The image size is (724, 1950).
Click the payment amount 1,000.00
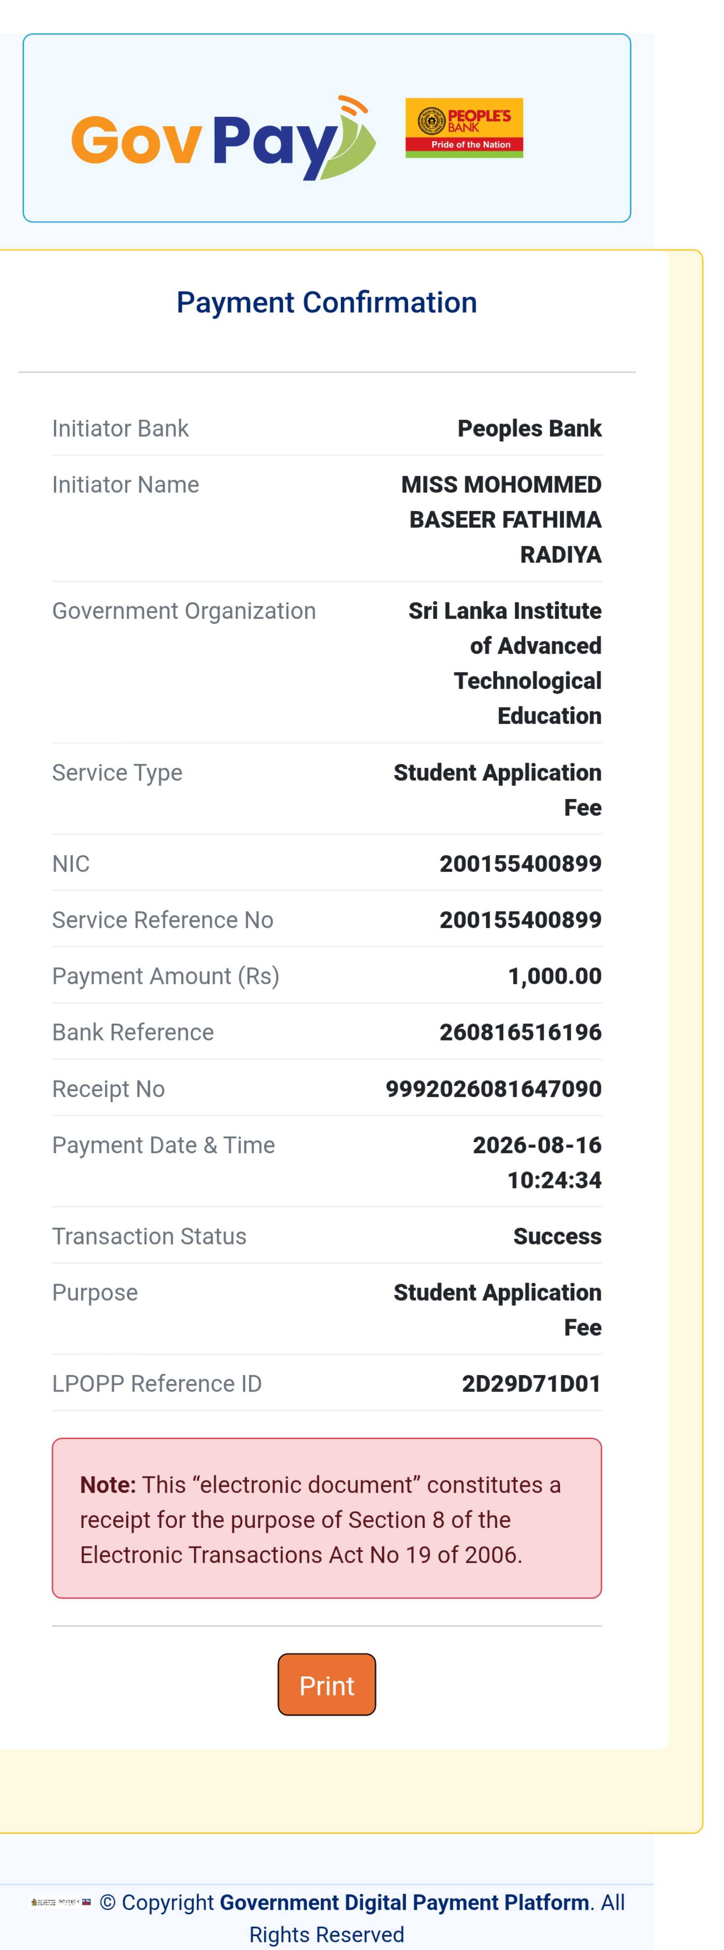pyautogui.click(x=554, y=976)
